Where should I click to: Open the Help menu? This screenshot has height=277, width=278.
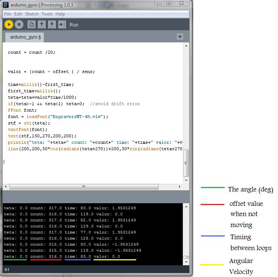(60, 14)
